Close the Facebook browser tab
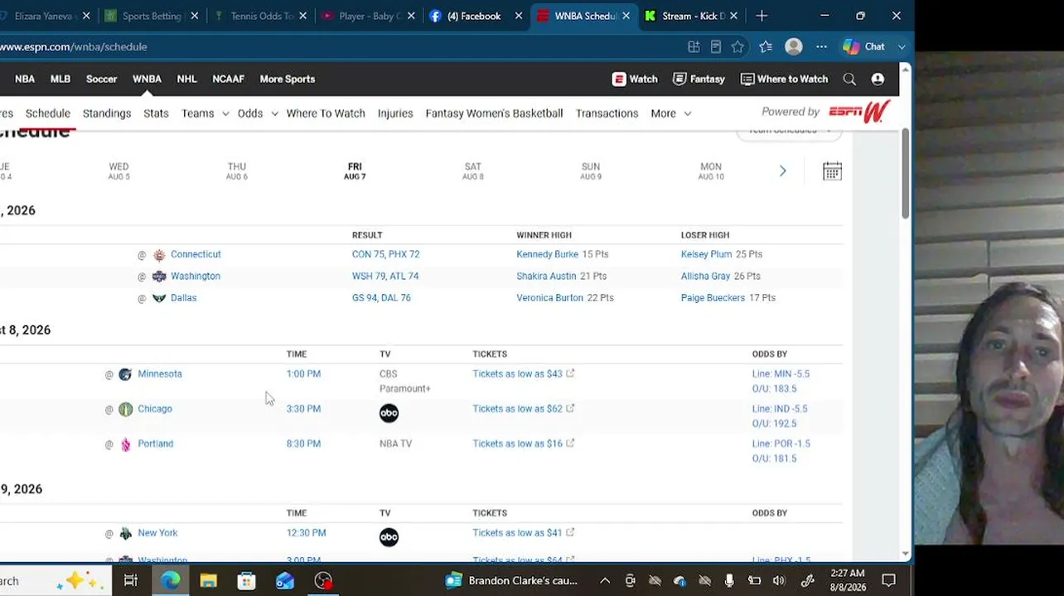 coord(518,16)
